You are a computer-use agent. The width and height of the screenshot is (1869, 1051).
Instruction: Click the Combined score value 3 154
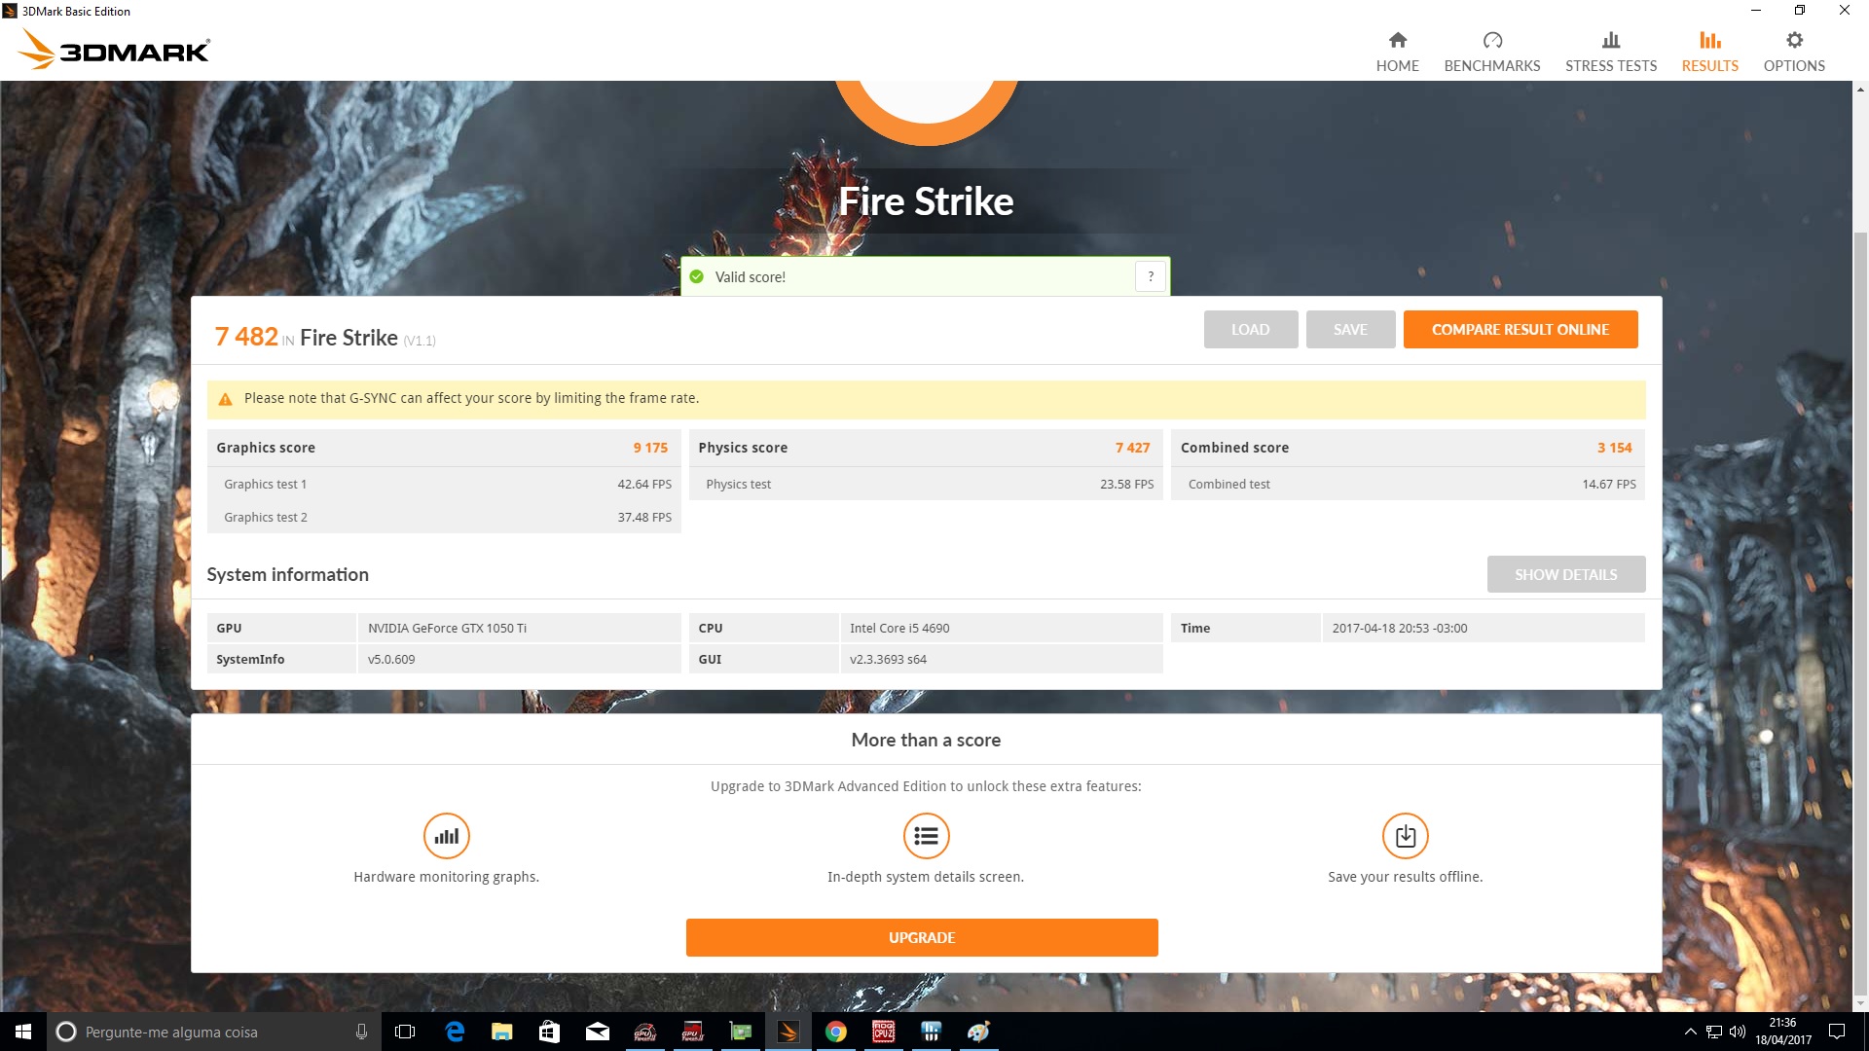tap(1614, 448)
